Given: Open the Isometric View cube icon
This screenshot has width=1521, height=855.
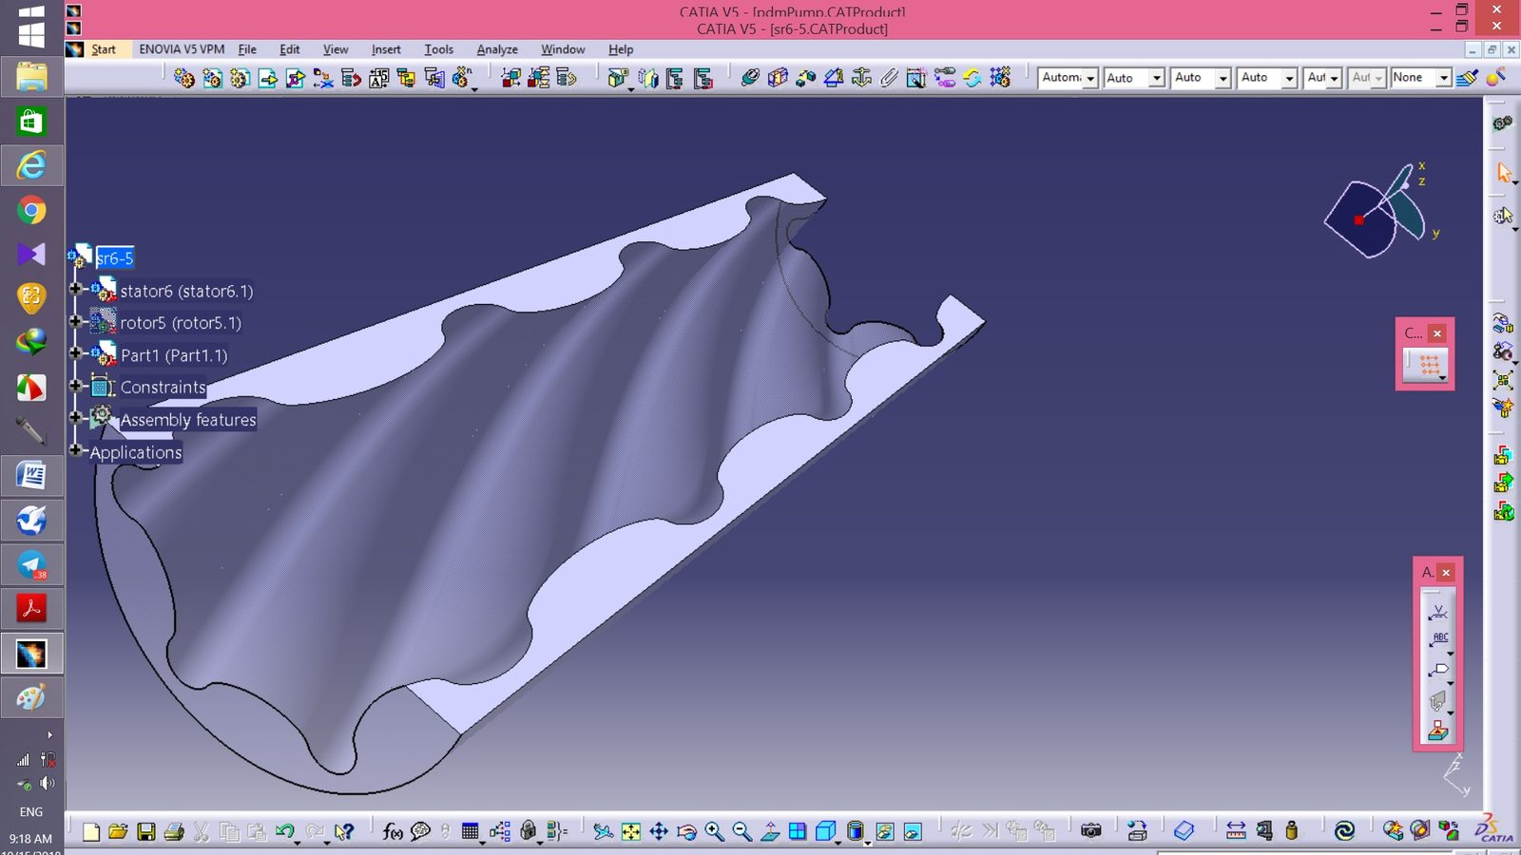Looking at the screenshot, I should (x=825, y=832).
